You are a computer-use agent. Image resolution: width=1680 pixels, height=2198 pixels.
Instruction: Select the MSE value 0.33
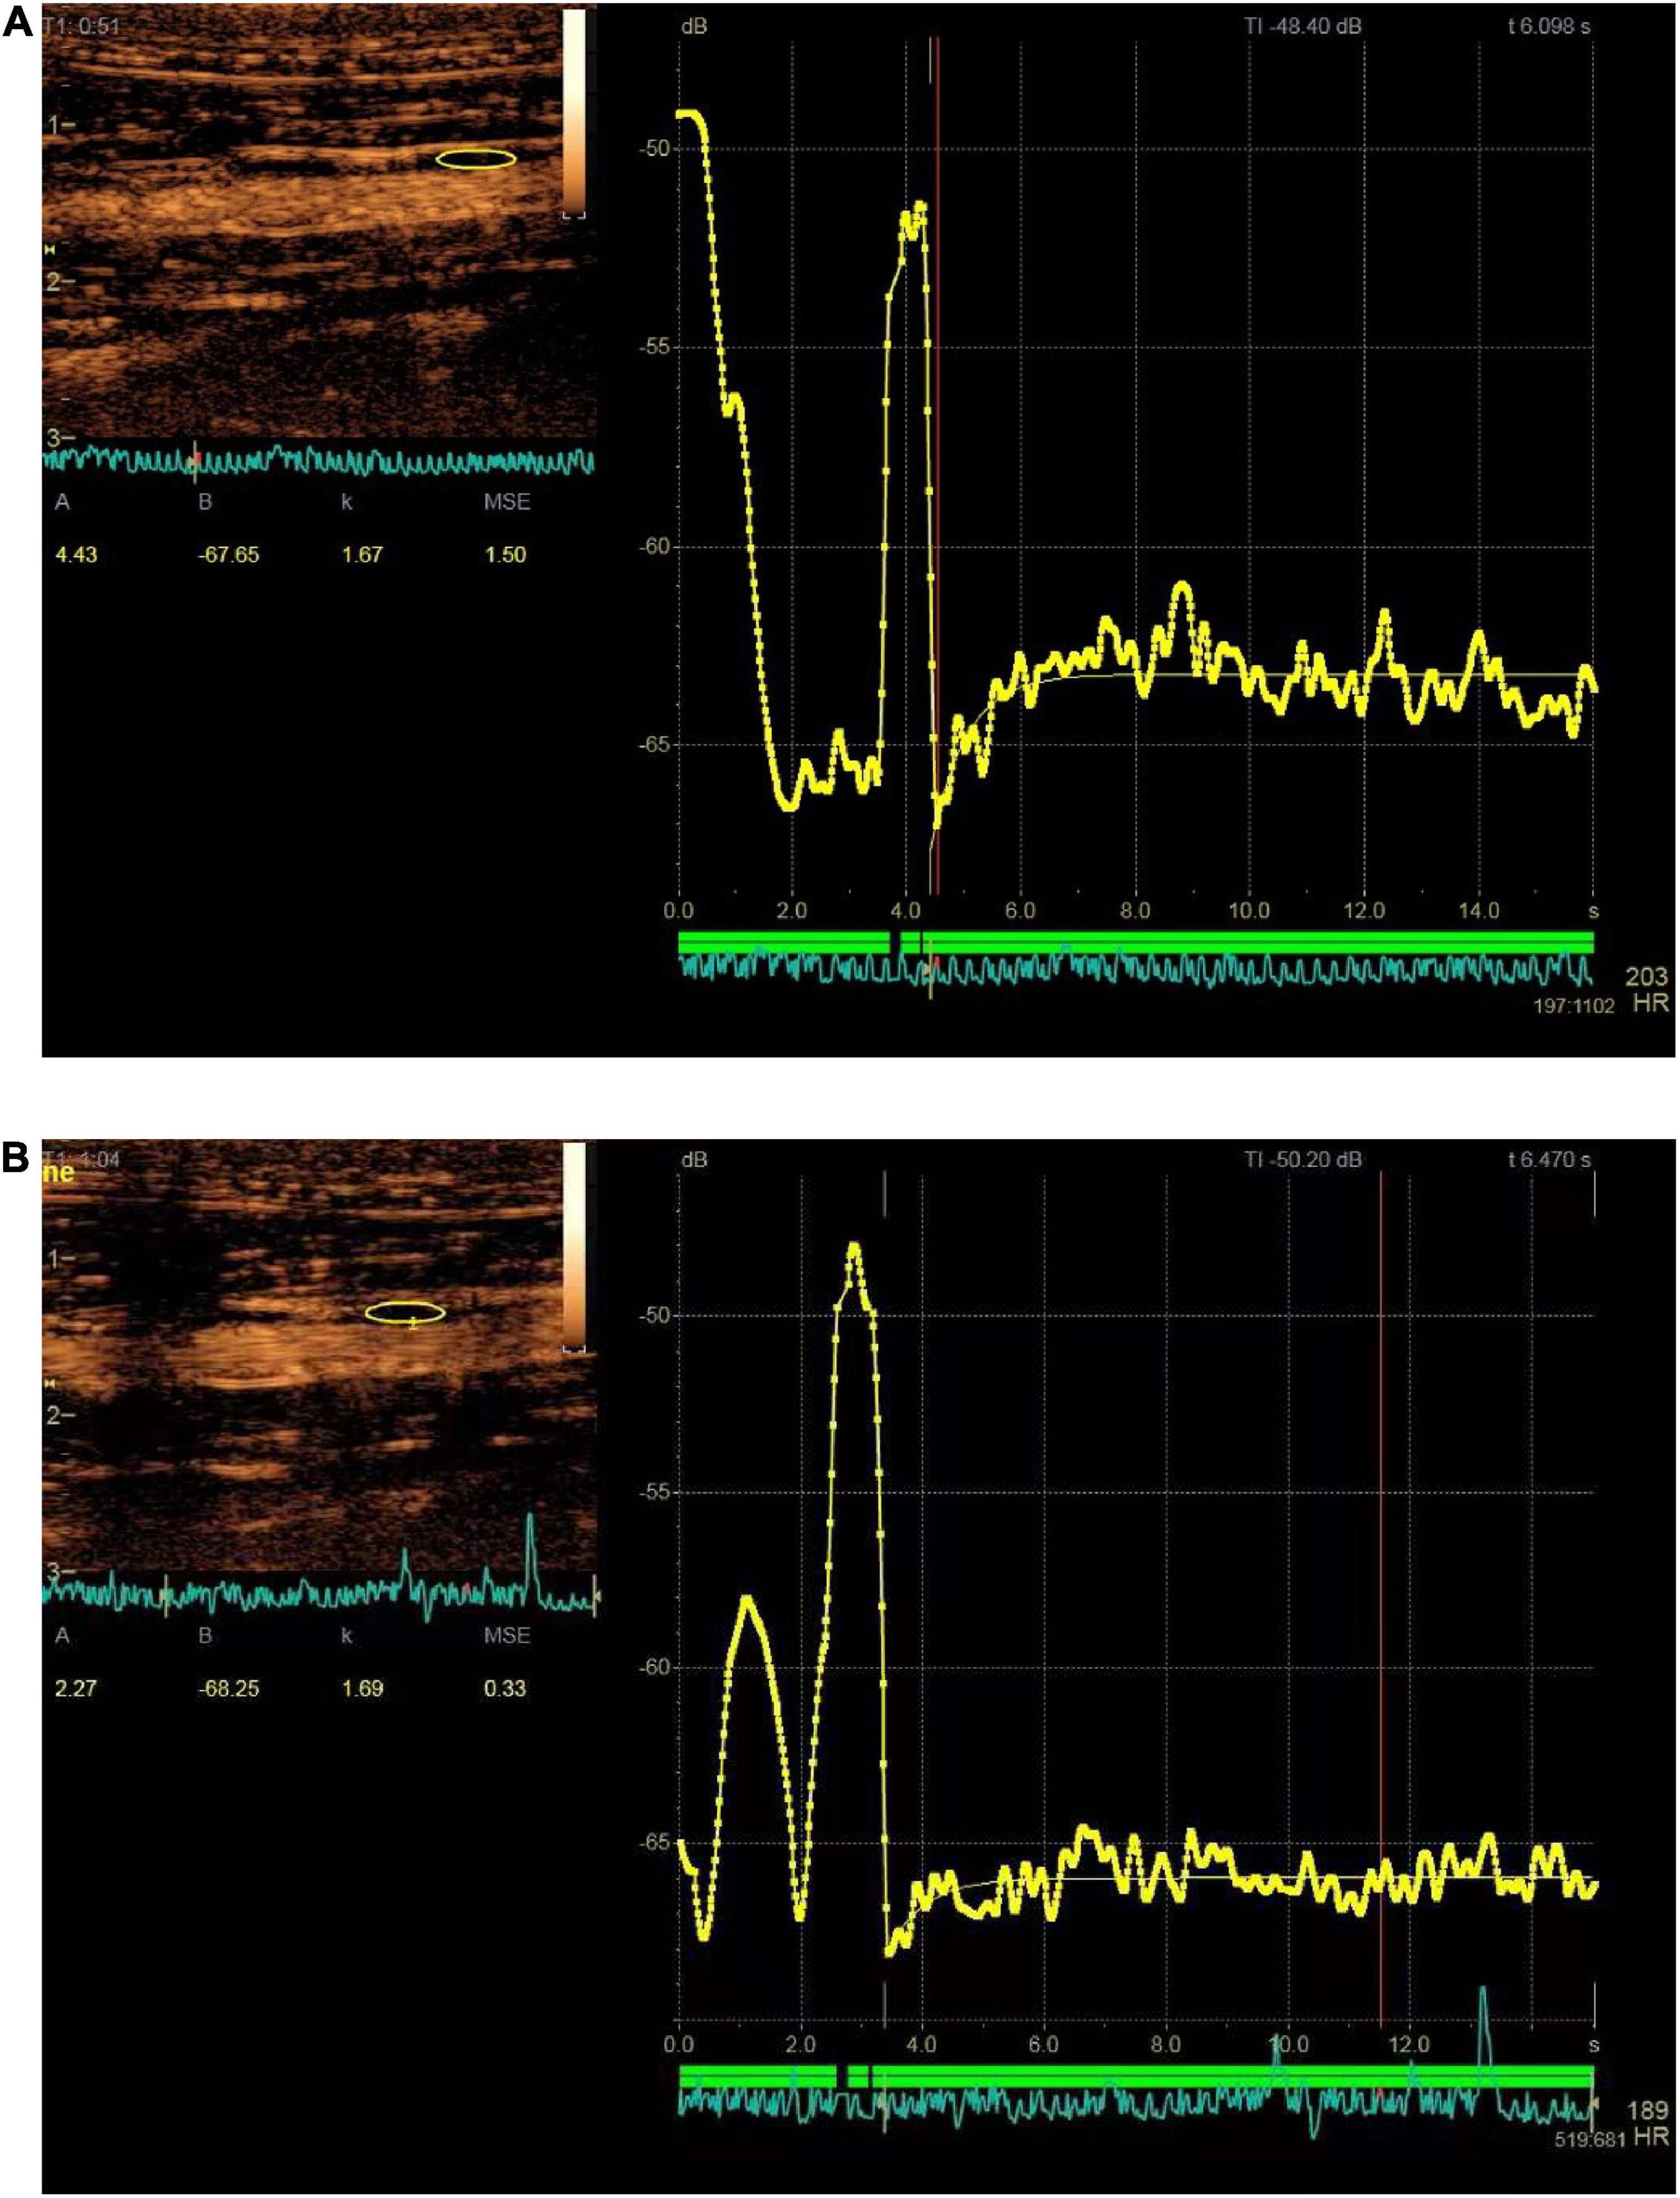point(505,1688)
